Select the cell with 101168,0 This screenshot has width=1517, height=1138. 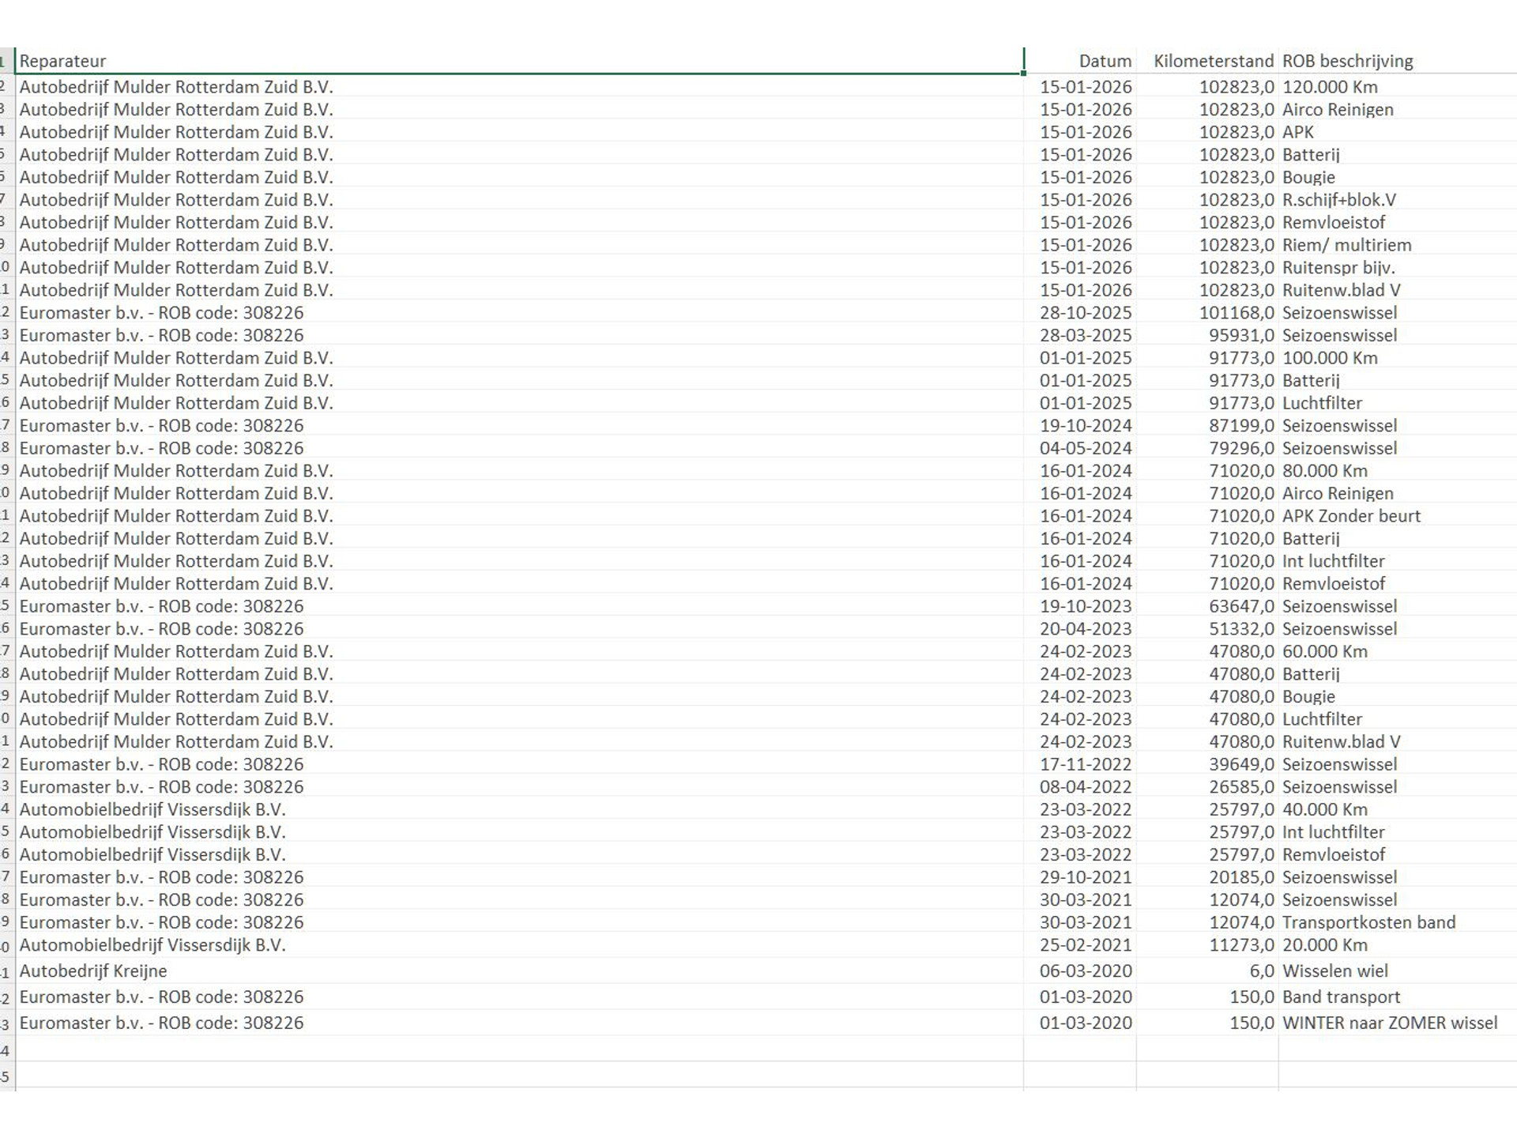pyautogui.click(x=1236, y=312)
